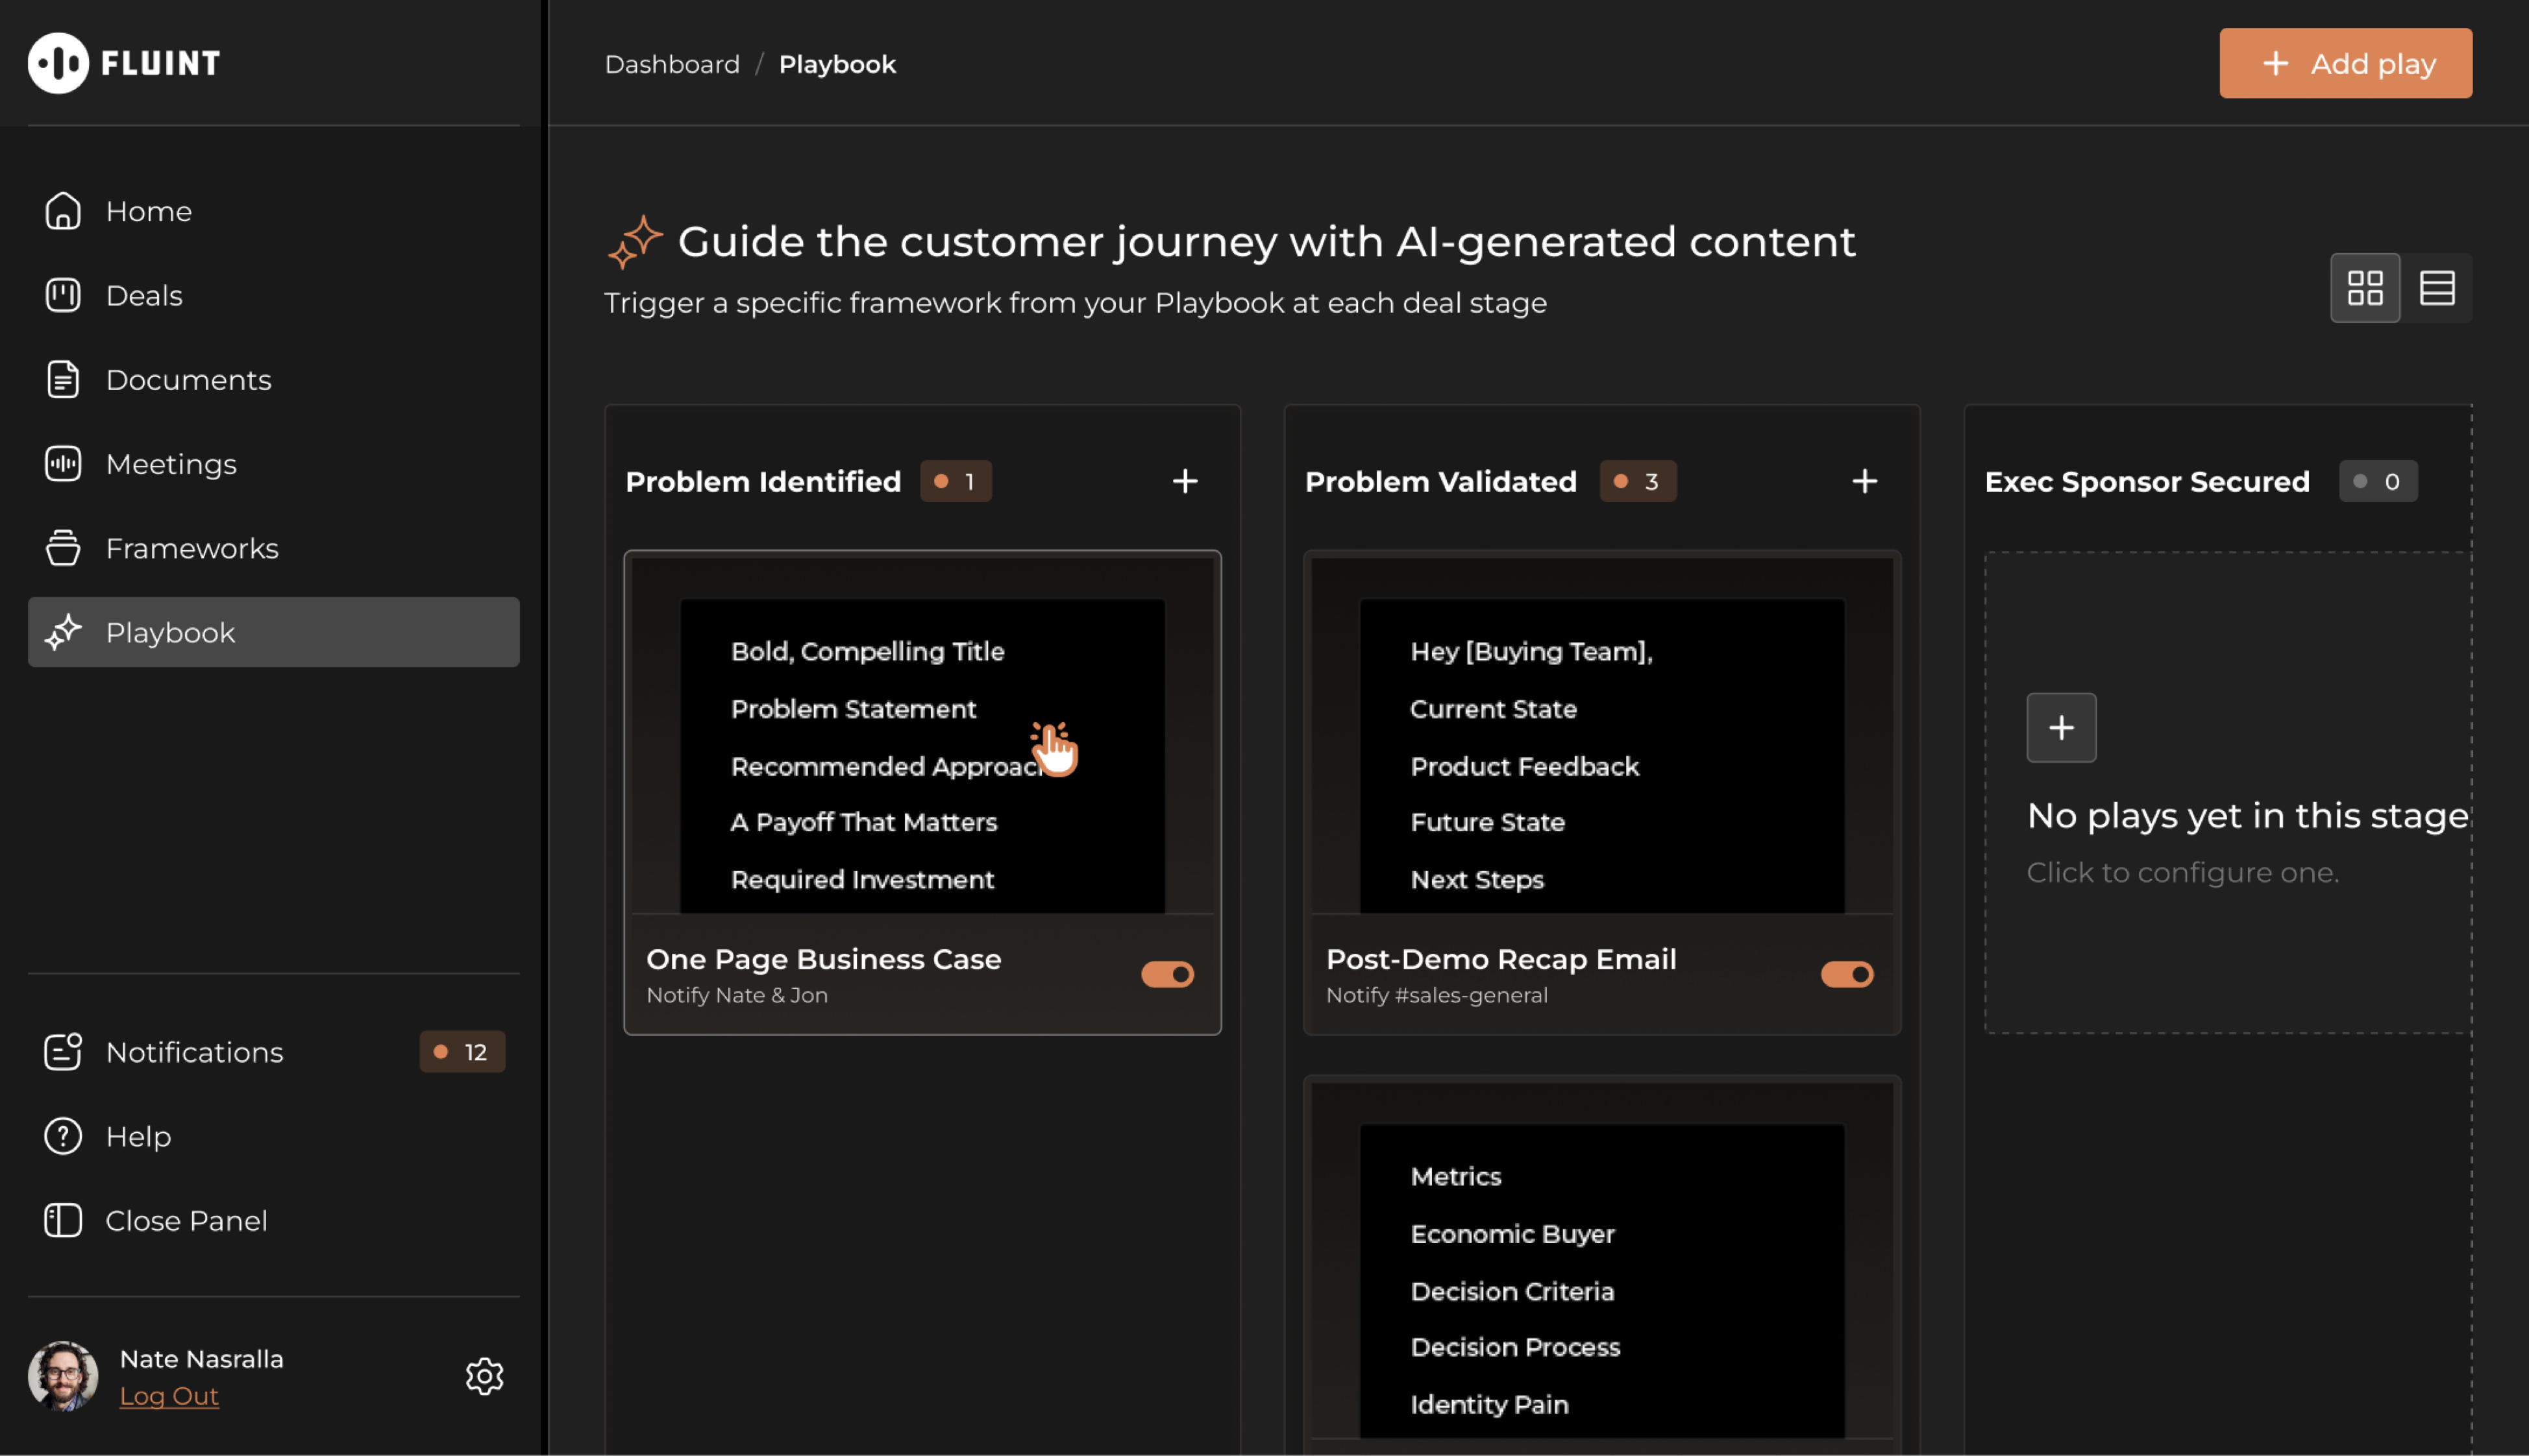The height and width of the screenshot is (1456, 2529).
Task: Open settings gear next to Nate Nasralla
Action: (484, 1376)
